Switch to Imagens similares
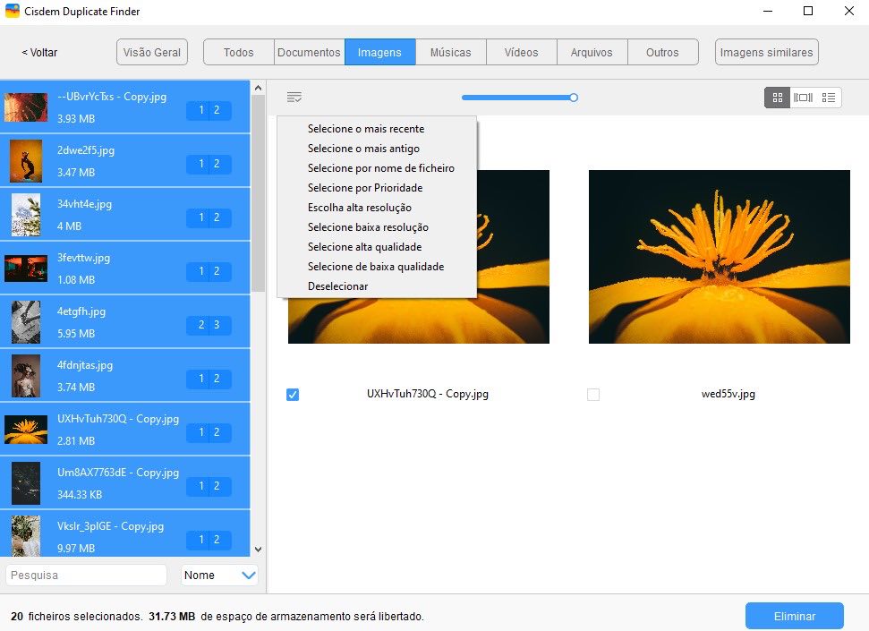This screenshot has height=631, width=869. [766, 52]
